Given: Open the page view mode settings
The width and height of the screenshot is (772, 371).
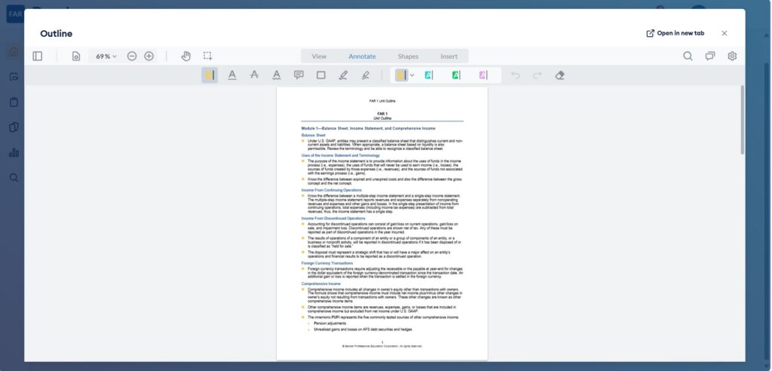Looking at the screenshot, I should tap(76, 56).
